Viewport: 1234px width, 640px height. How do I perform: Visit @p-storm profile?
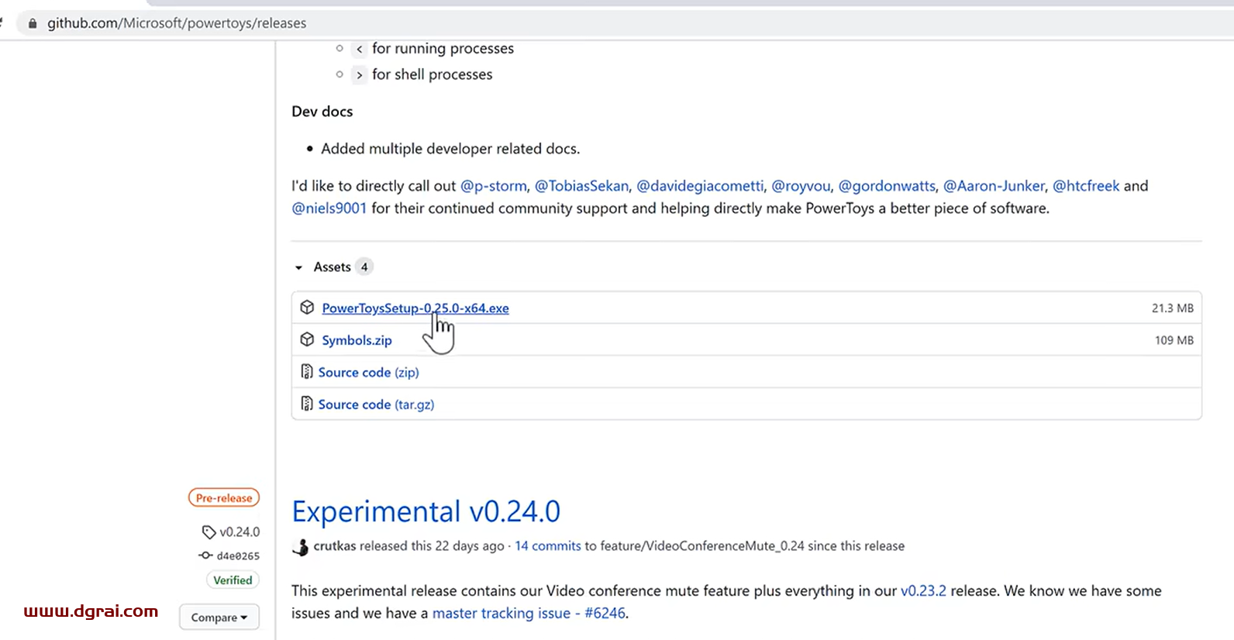494,186
